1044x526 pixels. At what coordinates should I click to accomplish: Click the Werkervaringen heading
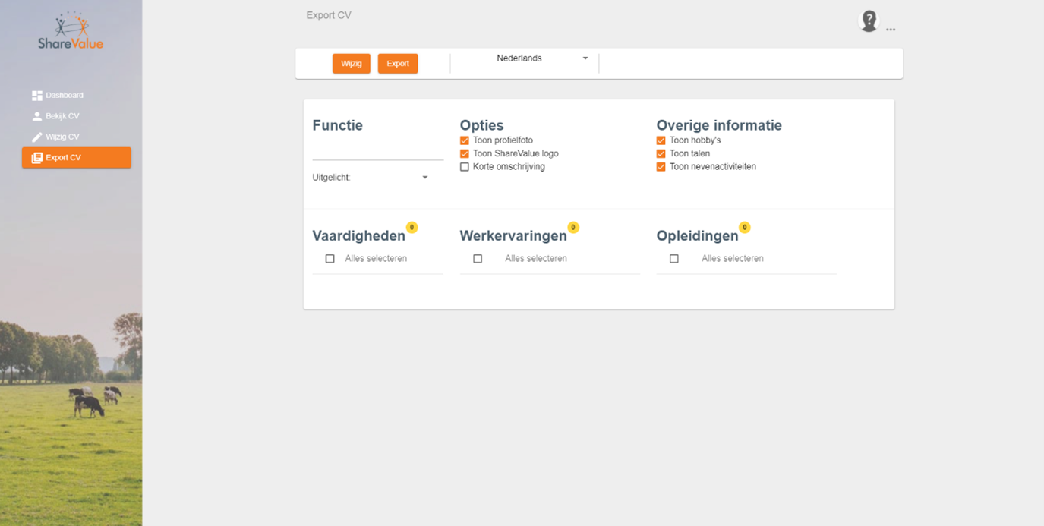513,236
